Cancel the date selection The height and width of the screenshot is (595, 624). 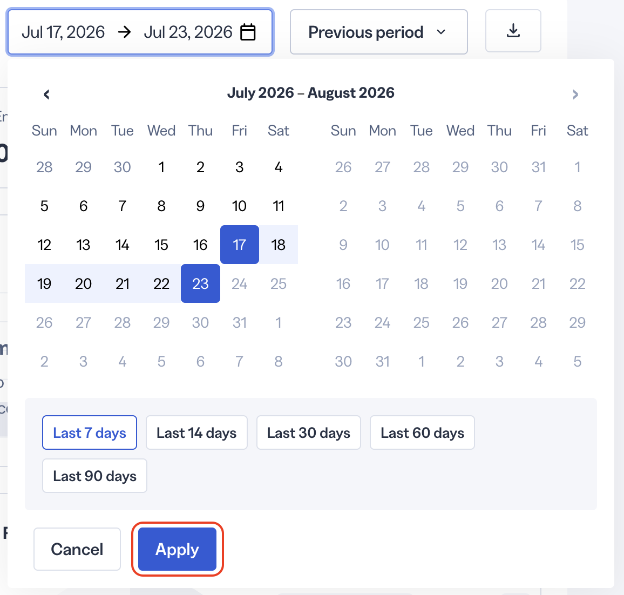(x=77, y=549)
